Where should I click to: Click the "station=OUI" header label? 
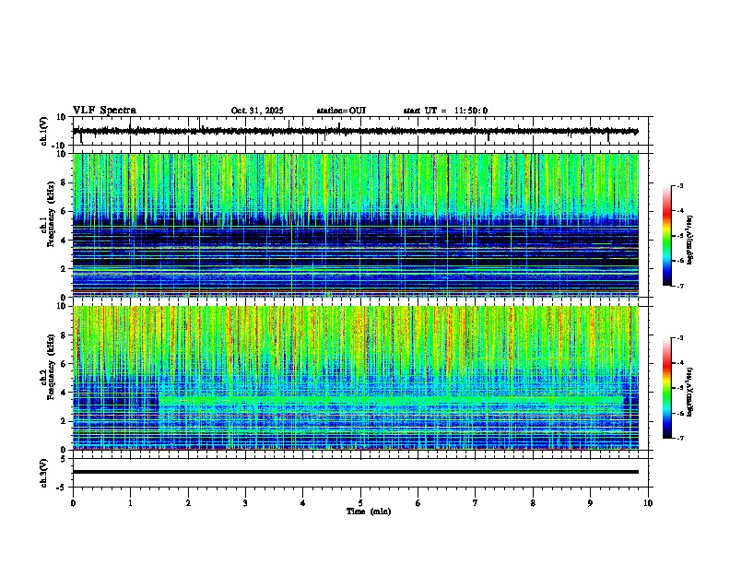point(341,111)
